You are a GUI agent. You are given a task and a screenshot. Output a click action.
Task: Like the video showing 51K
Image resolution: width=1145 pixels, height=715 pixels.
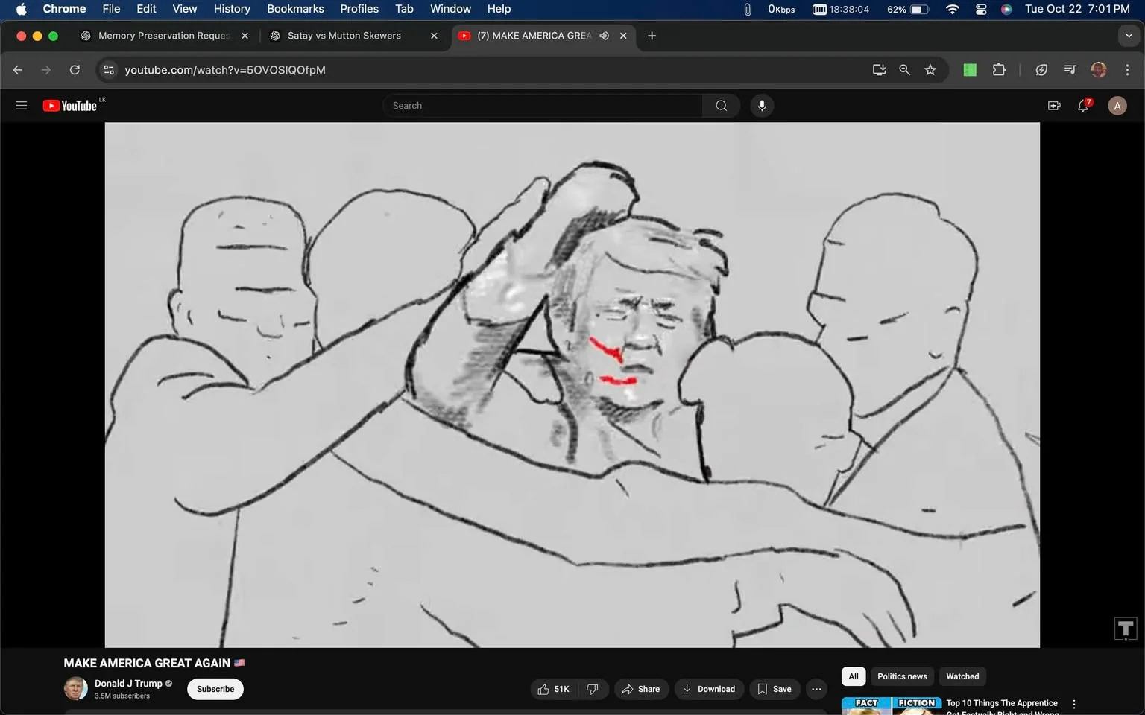(553, 689)
